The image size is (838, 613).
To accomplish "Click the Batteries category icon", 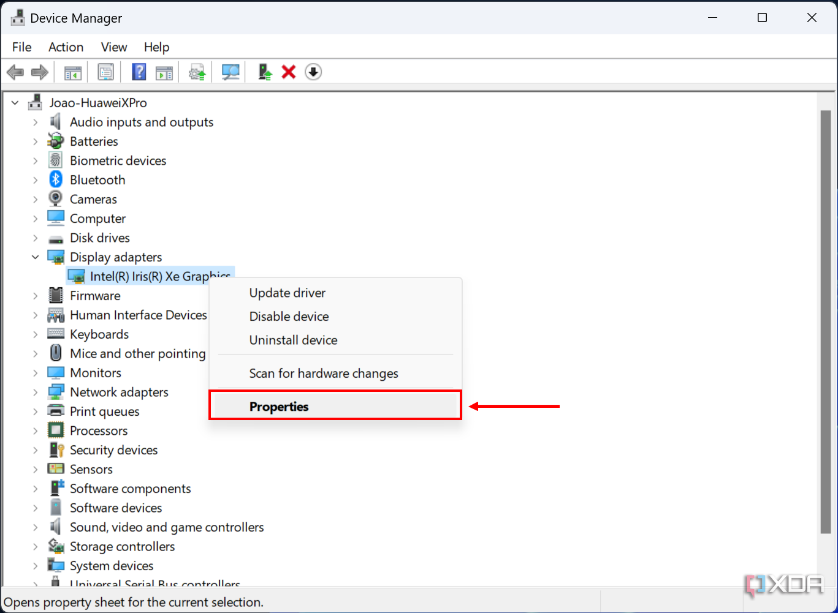I will coord(56,141).
